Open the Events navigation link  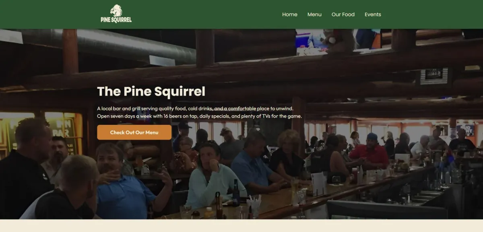point(373,14)
